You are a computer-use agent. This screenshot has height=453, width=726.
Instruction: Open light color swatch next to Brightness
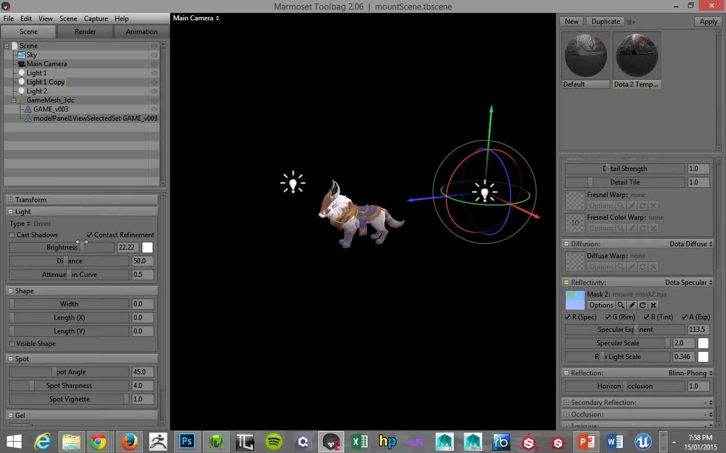147,247
